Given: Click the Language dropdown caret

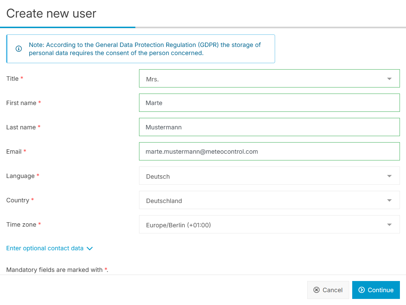Looking at the screenshot, I should tap(389, 176).
